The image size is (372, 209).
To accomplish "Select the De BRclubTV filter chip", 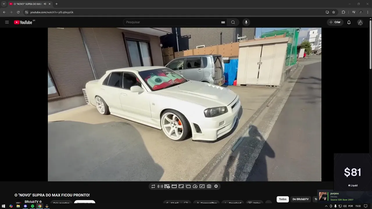I will 301,199.
